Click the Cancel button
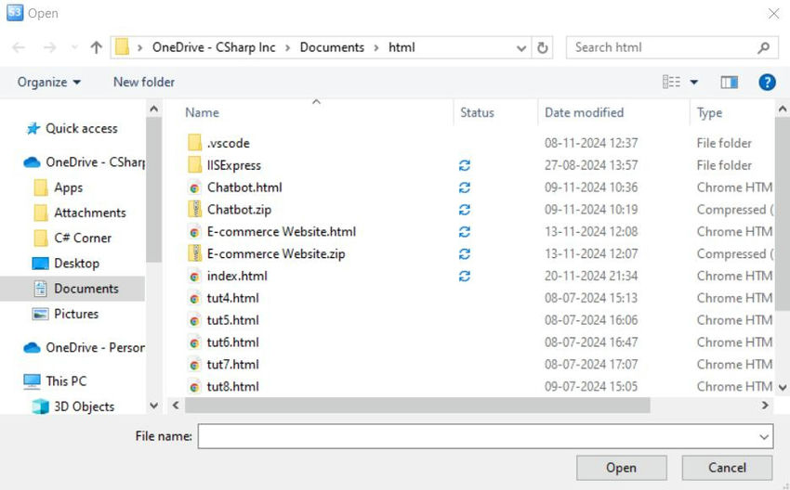The image size is (790, 490). click(727, 468)
